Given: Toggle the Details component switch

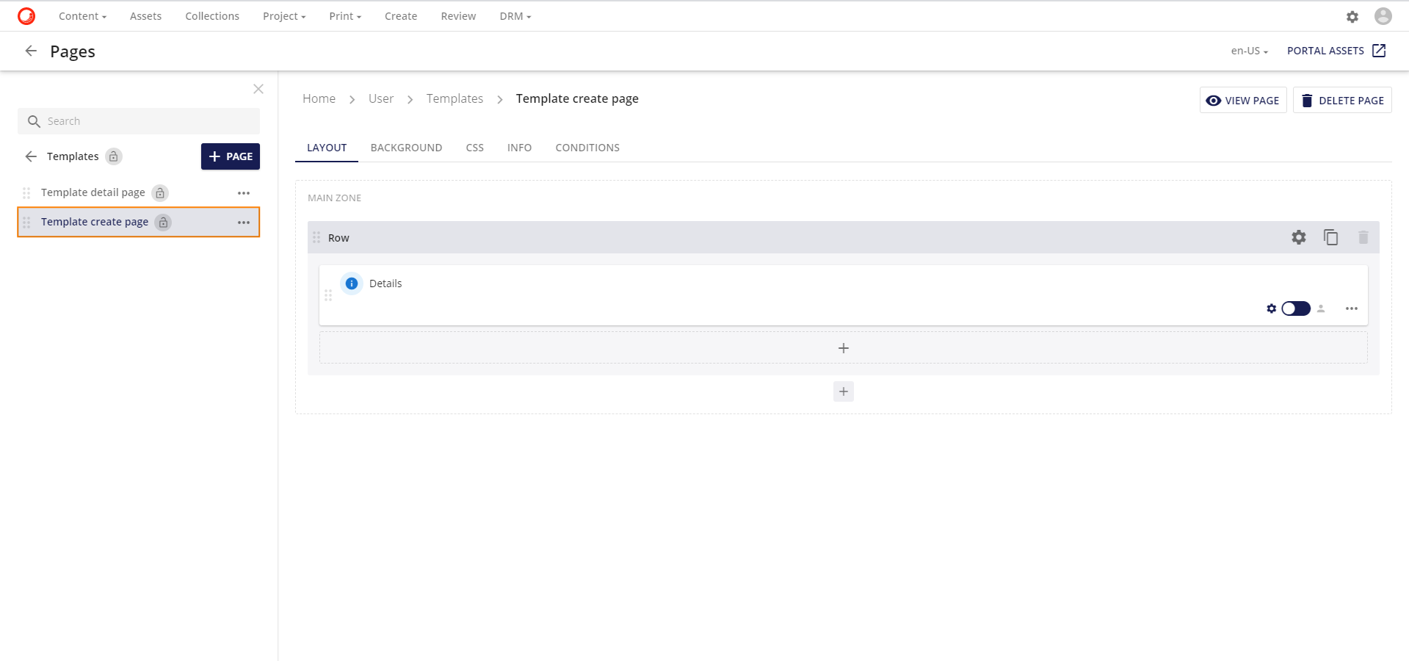Looking at the screenshot, I should tap(1296, 308).
